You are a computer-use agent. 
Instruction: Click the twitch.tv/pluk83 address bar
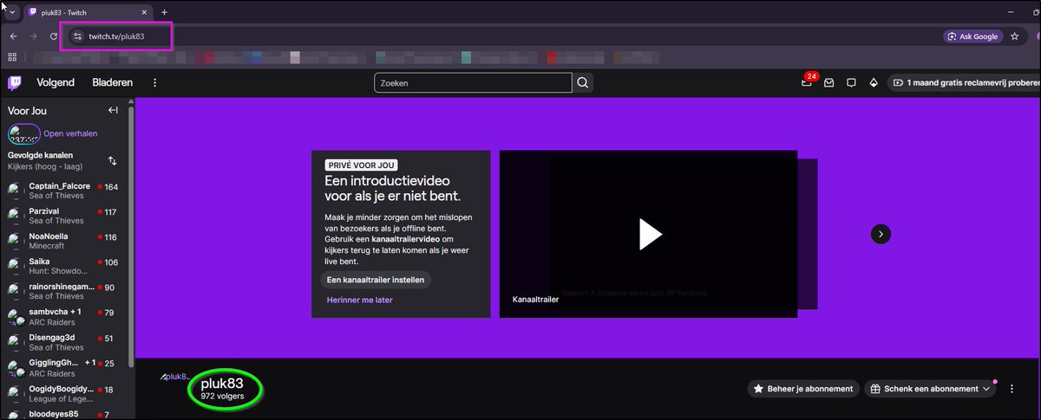tap(116, 36)
